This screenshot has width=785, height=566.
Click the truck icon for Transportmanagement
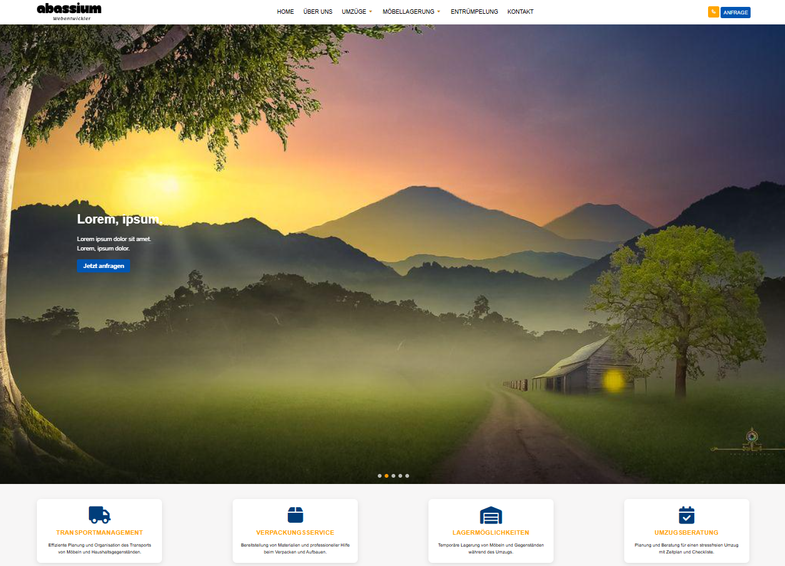(x=99, y=515)
